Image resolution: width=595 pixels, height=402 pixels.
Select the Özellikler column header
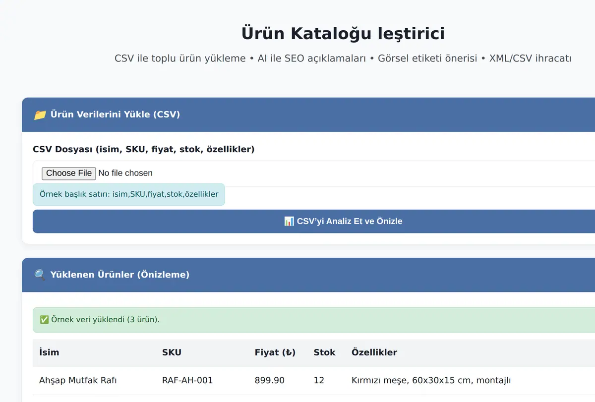coord(374,352)
